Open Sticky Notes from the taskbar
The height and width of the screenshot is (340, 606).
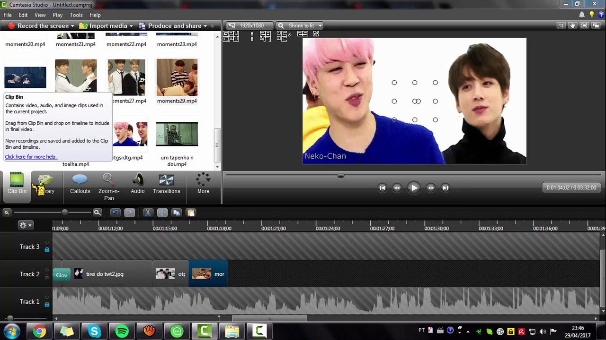tap(67, 331)
